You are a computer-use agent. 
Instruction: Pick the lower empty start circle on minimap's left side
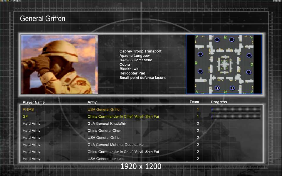point(200,71)
